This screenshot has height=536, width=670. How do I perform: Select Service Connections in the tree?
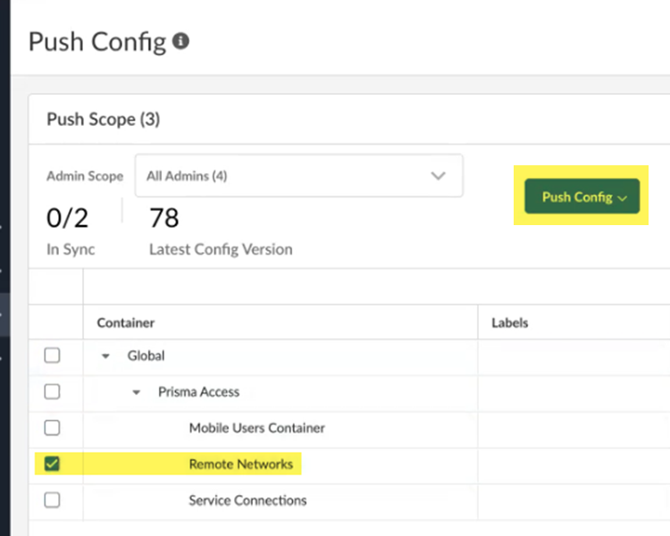(x=247, y=500)
